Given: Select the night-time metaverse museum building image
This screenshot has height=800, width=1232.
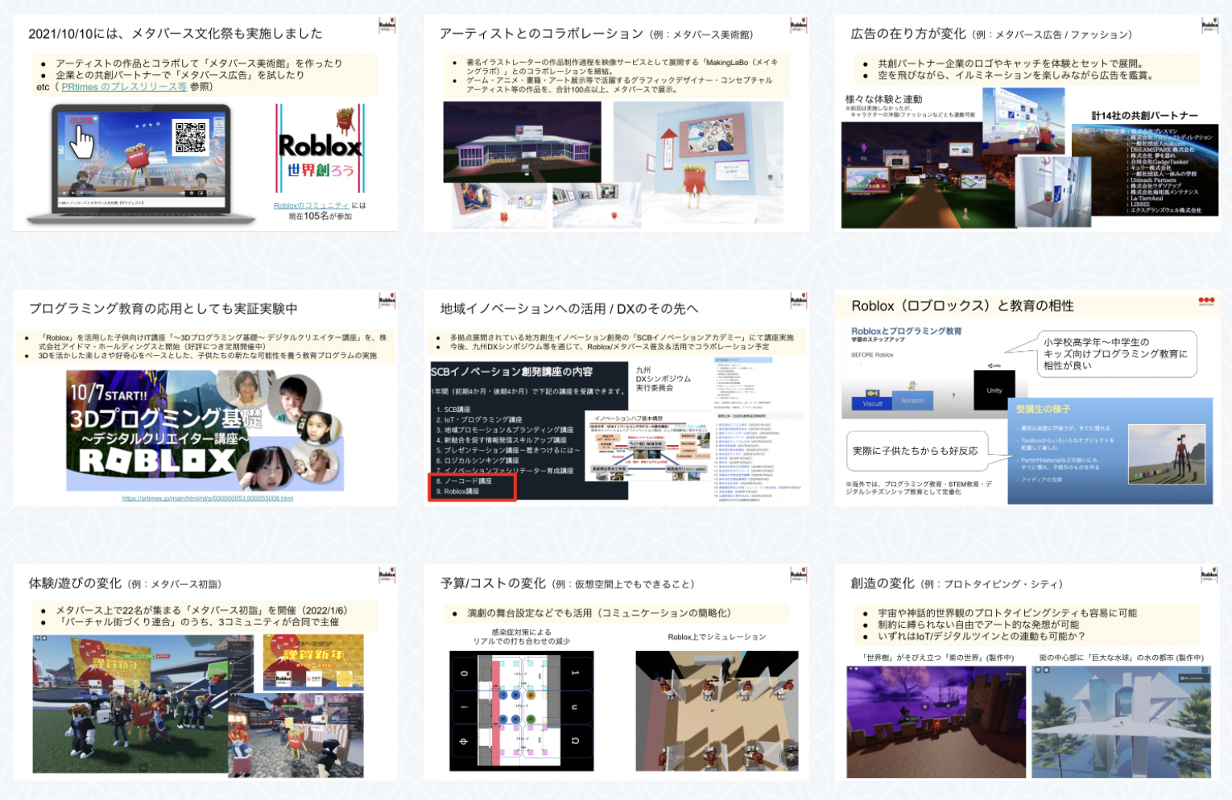Looking at the screenshot, I should pyautogui.click(x=522, y=142).
